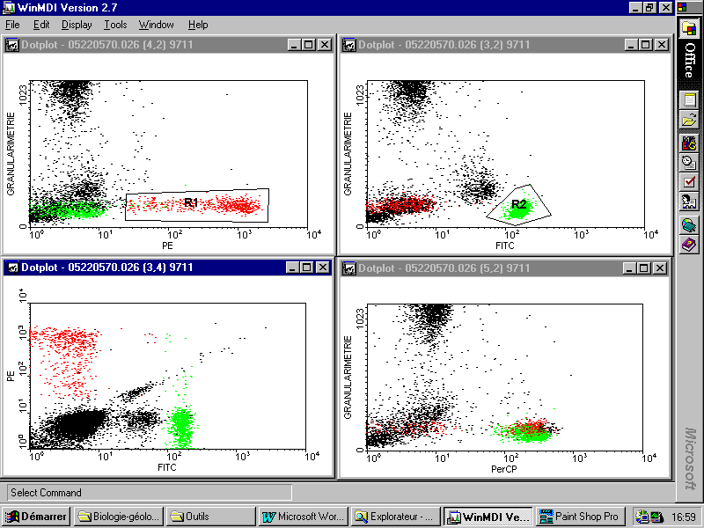Switch to Microsoft Word taskbar button

point(302,517)
